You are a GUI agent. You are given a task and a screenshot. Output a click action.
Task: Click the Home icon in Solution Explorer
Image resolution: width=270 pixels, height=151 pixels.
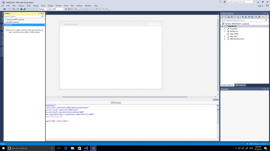click(x=228, y=17)
